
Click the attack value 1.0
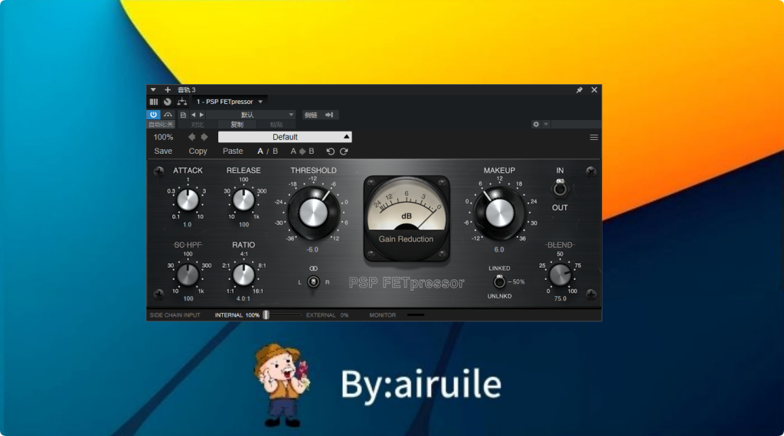(x=188, y=225)
